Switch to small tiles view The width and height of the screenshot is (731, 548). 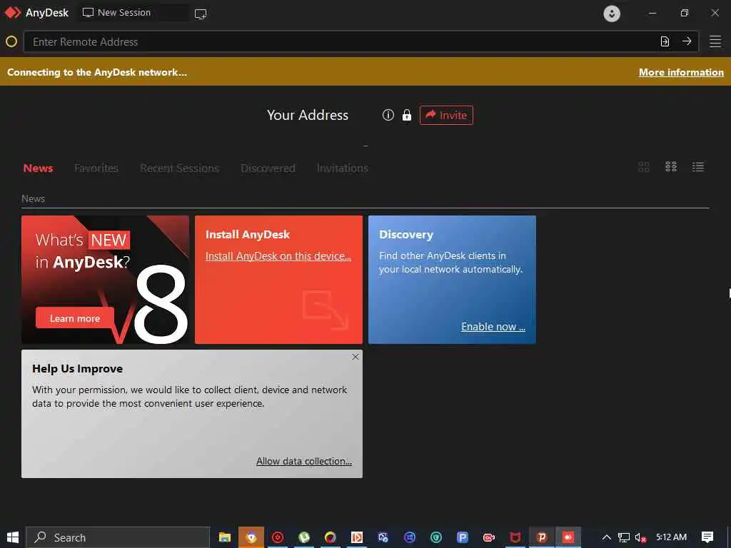pos(671,166)
